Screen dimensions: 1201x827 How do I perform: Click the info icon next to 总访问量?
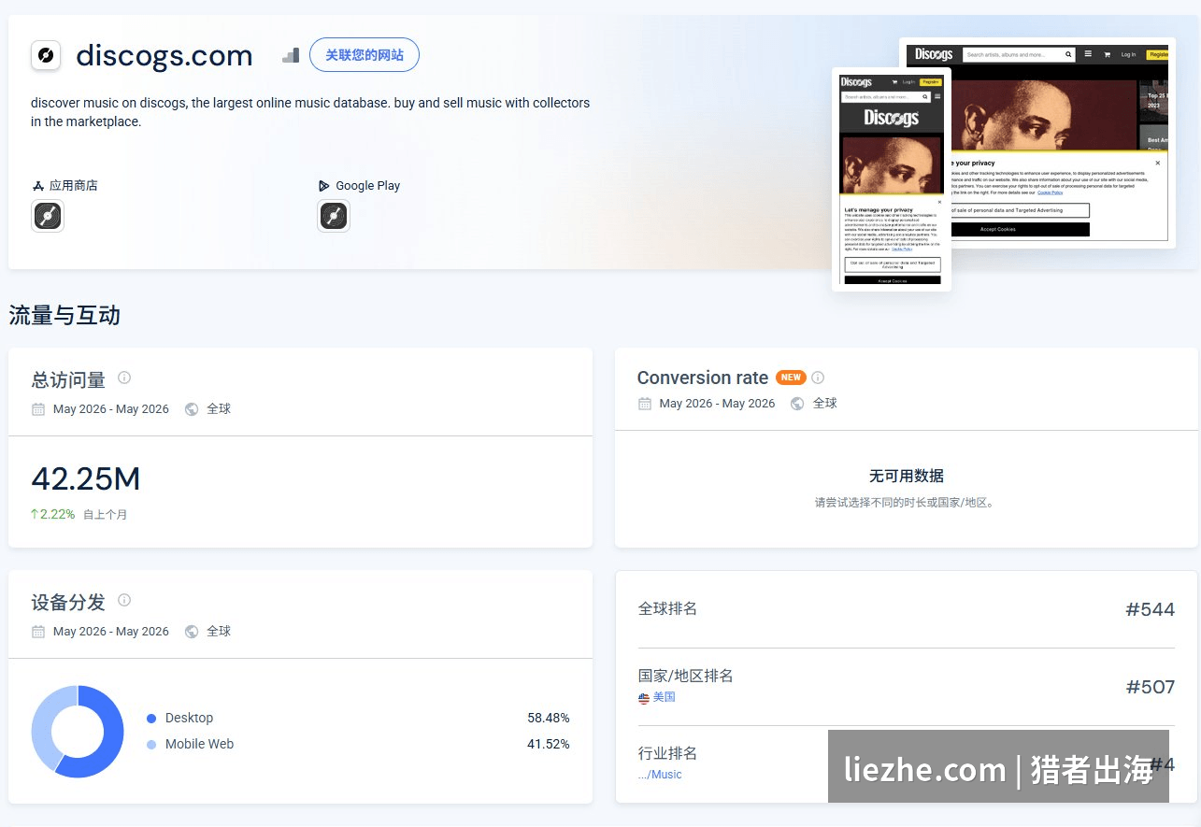point(124,378)
